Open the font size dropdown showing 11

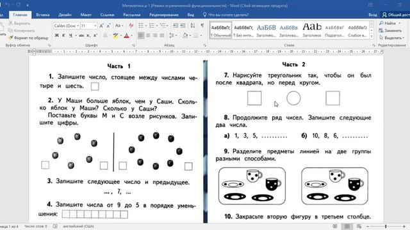point(95,26)
